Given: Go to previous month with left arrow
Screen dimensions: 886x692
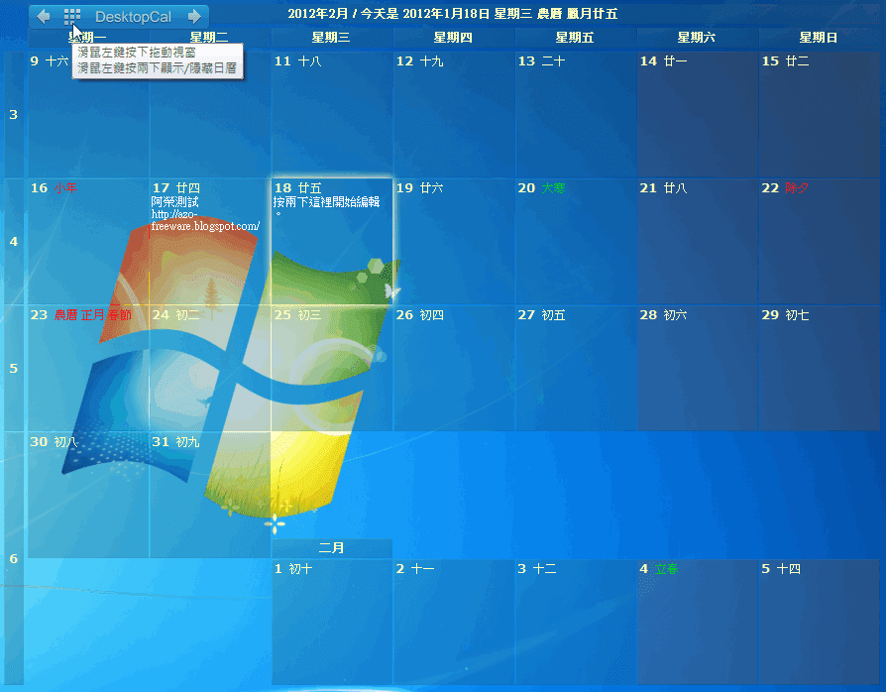Looking at the screenshot, I should point(43,17).
